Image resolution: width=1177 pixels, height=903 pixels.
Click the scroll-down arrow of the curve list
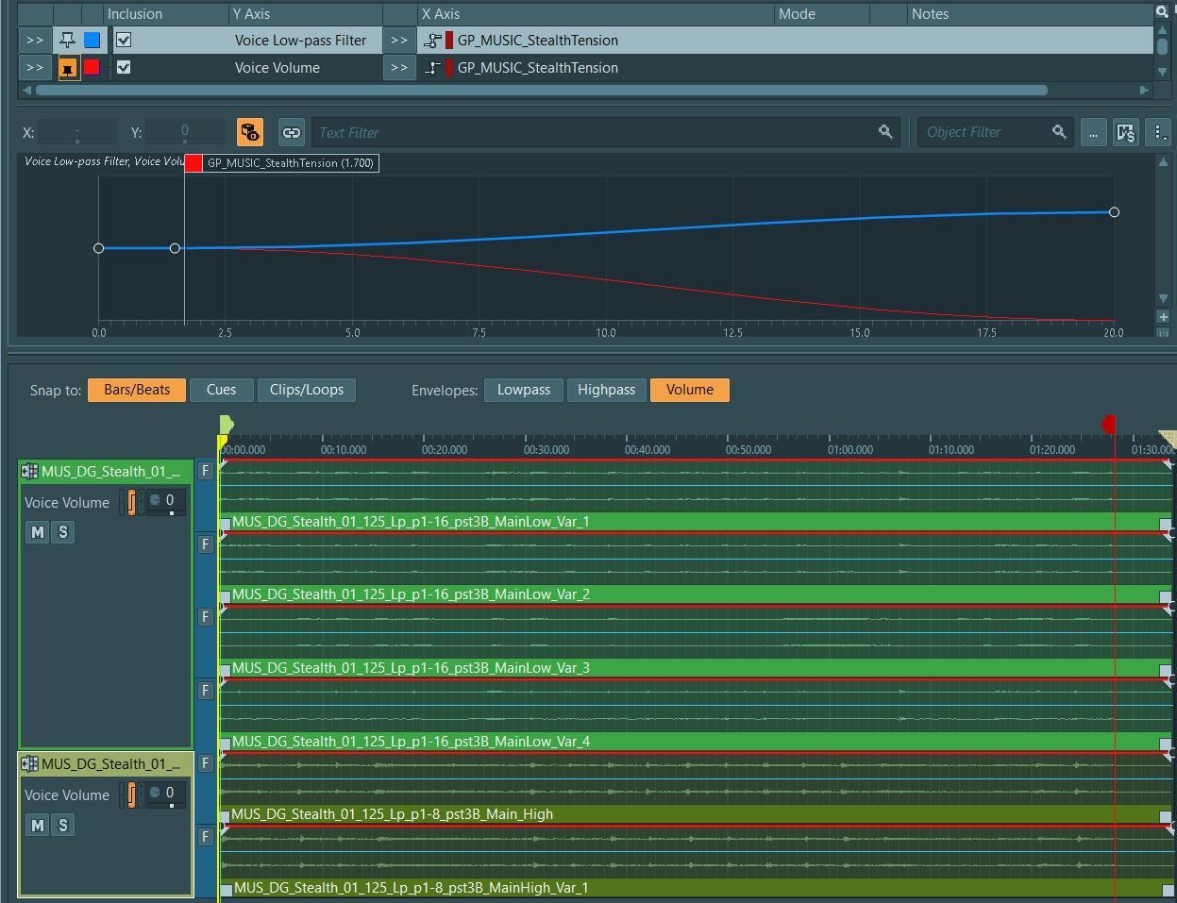coord(1162,73)
